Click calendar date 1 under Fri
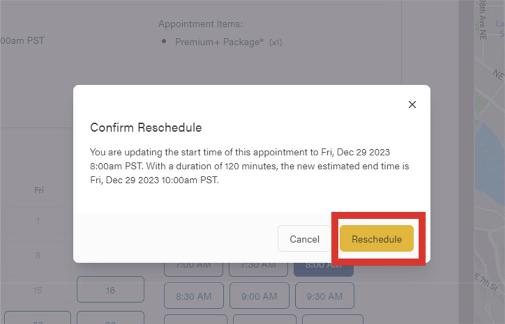 point(38,220)
